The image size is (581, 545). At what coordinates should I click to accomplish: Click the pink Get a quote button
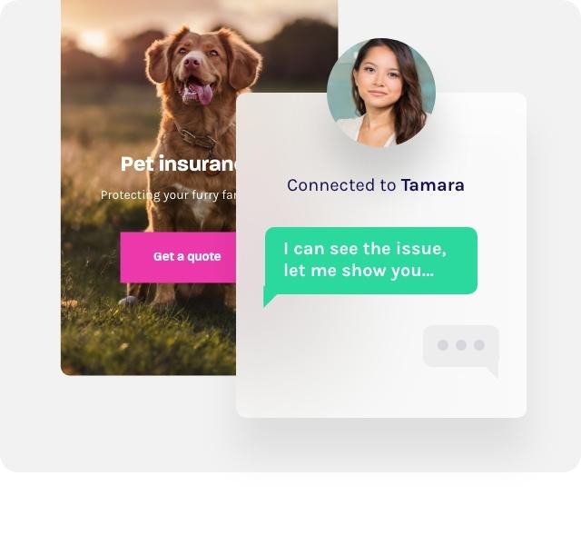point(178,257)
